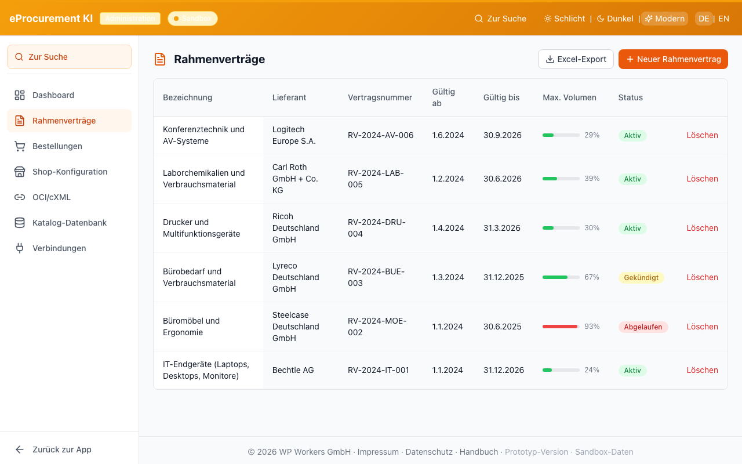Click the Shop-Konfiguration store icon
The height and width of the screenshot is (464, 742).
20,172
